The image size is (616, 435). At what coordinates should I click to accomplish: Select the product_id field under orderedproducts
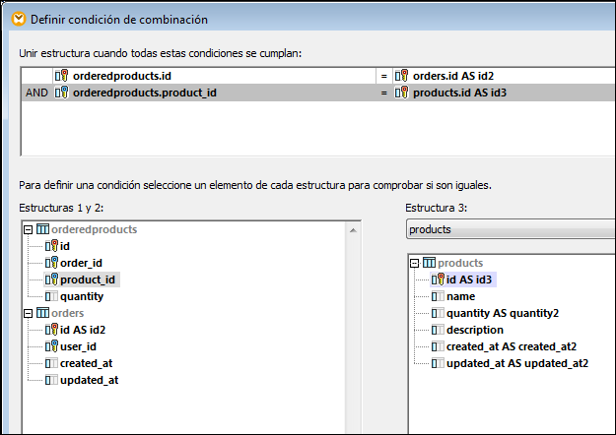point(88,280)
